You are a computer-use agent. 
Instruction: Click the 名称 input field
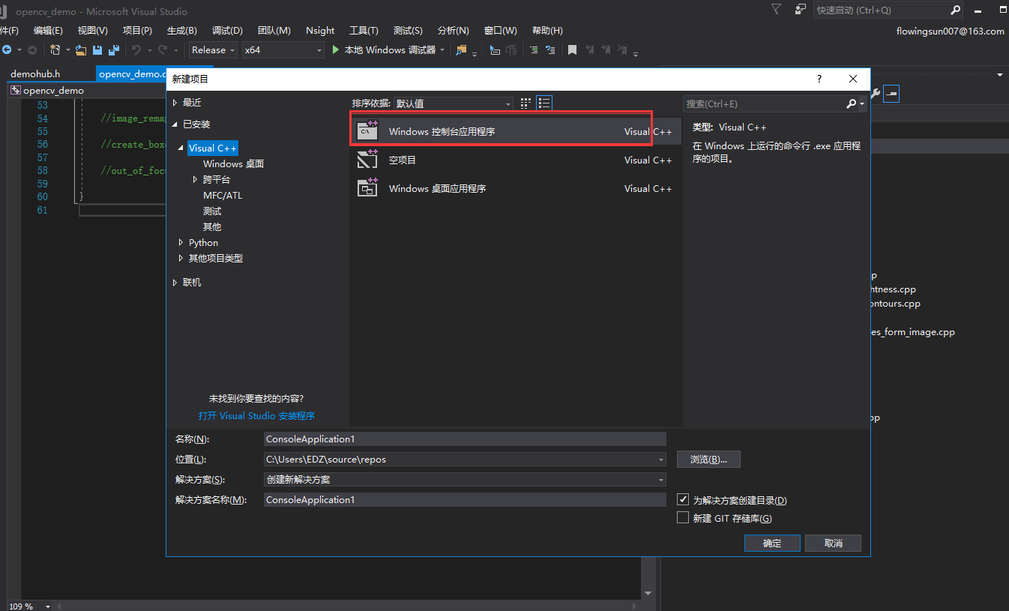click(465, 439)
